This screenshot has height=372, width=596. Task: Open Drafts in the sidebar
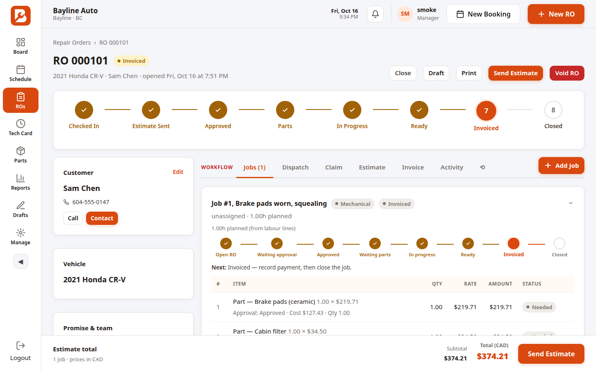point(20,210)
